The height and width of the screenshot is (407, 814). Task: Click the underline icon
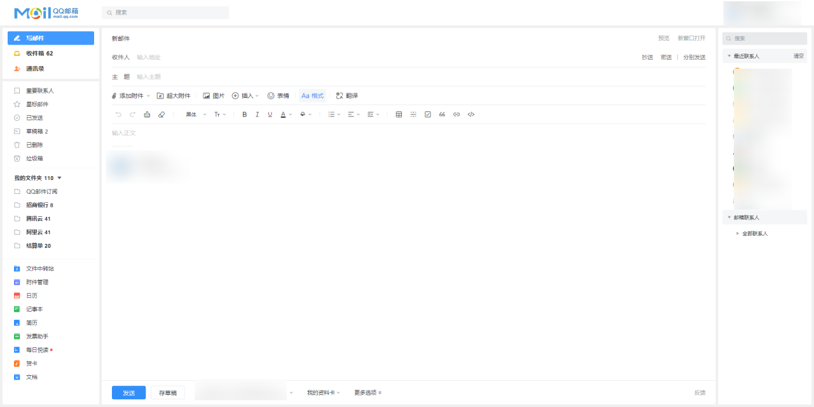click(270, 114)
